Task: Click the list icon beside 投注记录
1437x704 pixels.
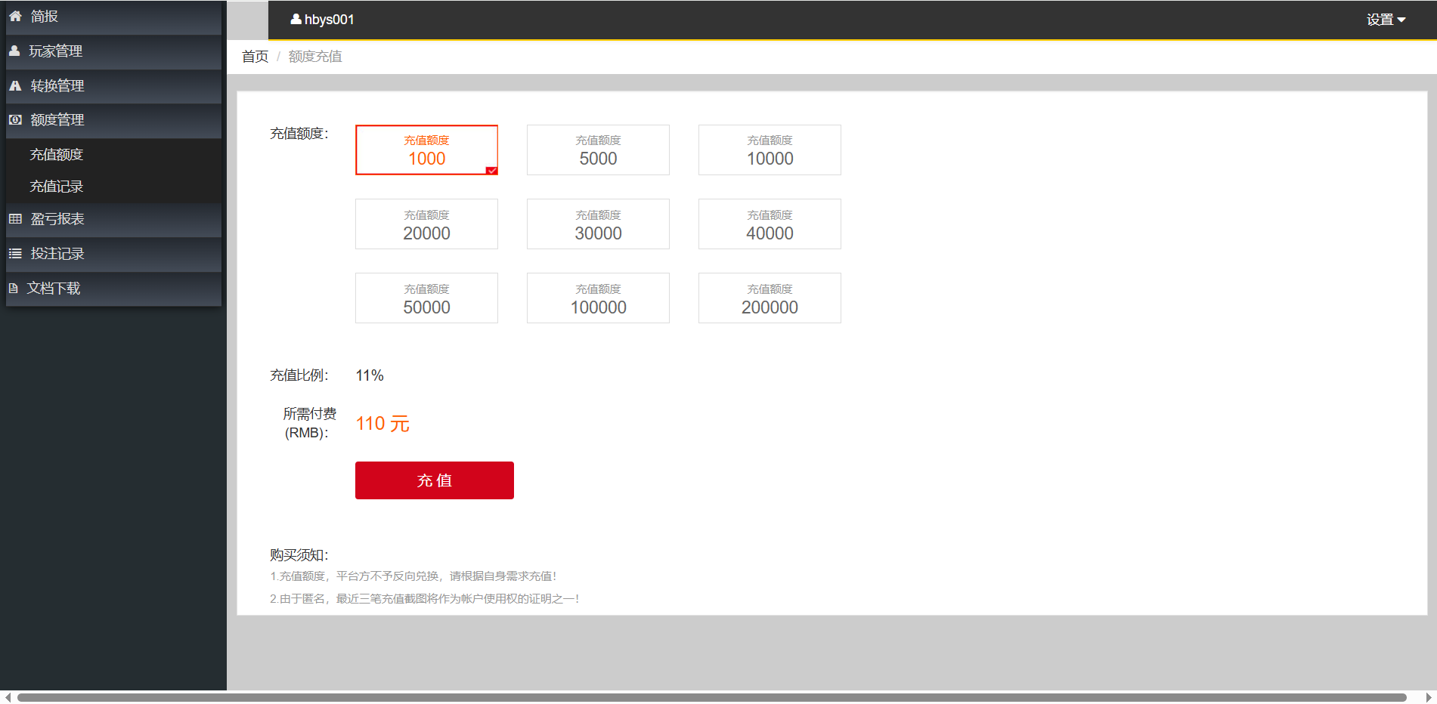Action: pos(15,254)
